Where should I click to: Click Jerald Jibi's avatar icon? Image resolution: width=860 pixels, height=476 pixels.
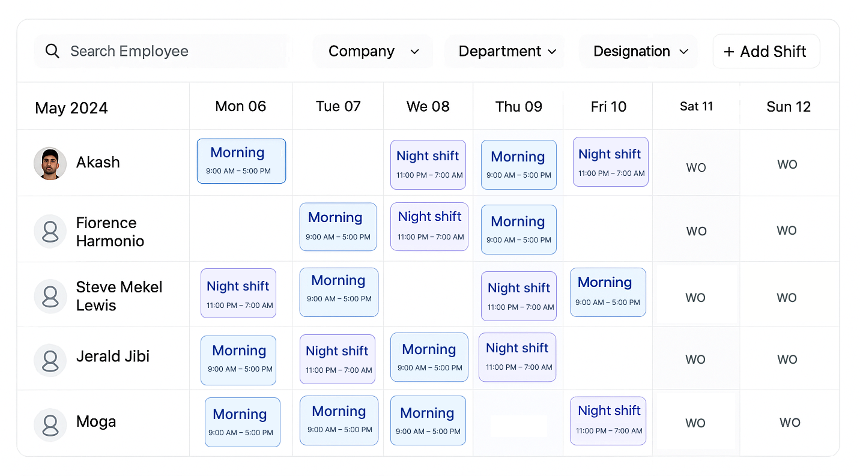tap(50, 360)
